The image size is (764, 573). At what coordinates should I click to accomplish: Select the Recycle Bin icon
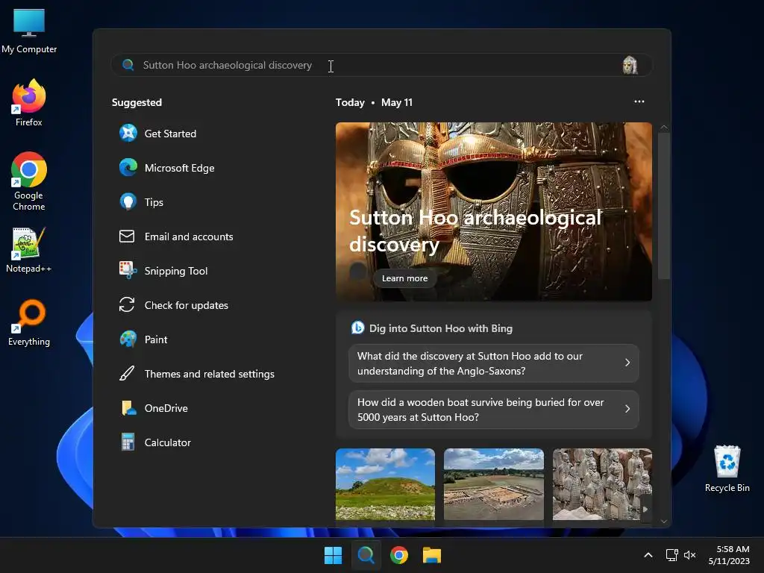pos(727,469)
